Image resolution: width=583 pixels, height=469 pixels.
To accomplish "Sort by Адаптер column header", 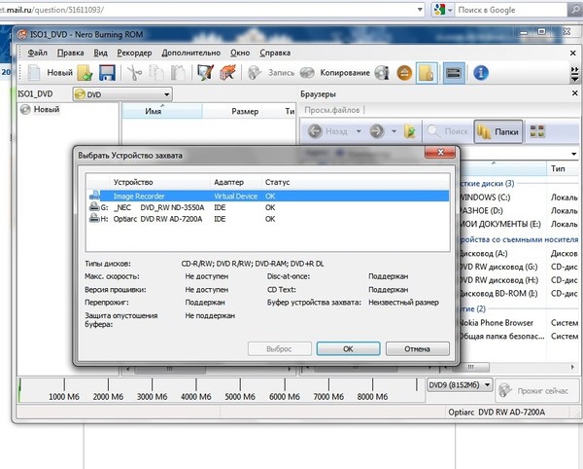I will [x=236, y=182].
